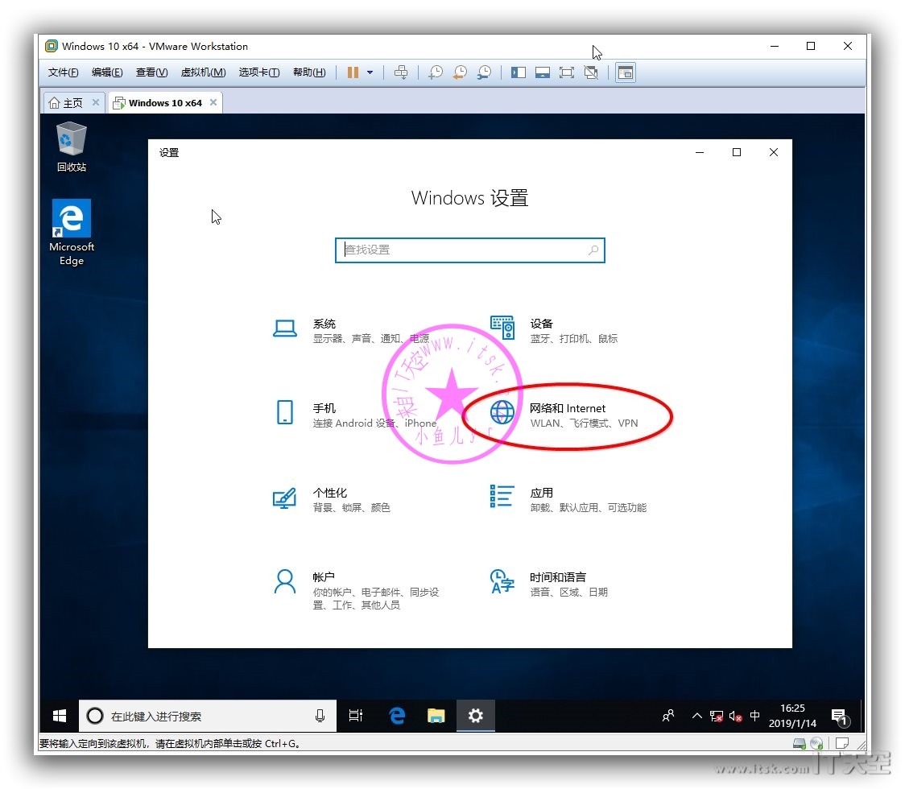The width and height of the screenshot is (905, 789).
Task: Click the network status tray icon
Action: [717, 717]
